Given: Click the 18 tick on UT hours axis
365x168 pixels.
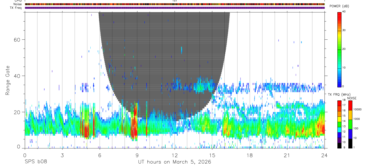Looking at the screenshot, I should [x=249, y=155].
